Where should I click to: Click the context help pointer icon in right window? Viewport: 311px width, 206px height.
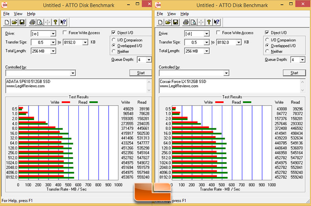[216, 22]
